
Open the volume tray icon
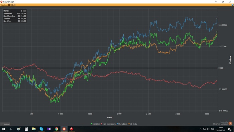click(x=208, y=129)
